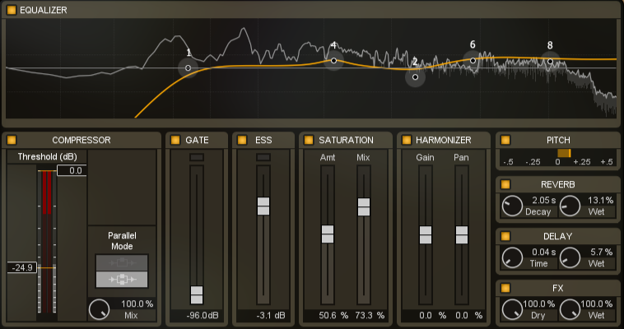624x329 pixels.
Task: Toggle the FX module enable button
Action: click(505, 288)
